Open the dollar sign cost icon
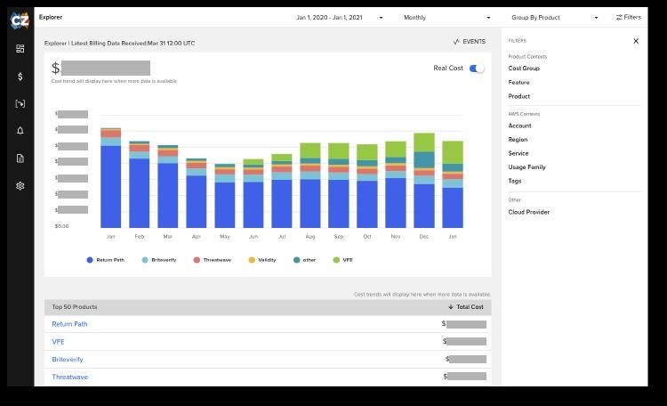 20,77
